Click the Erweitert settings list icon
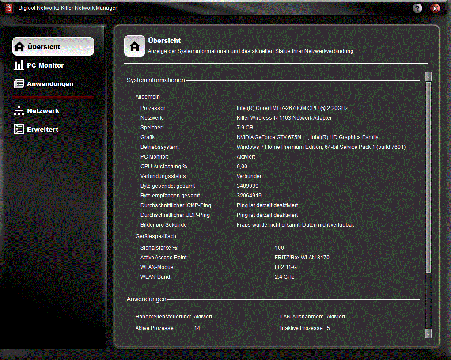This screenshot has height=360, width=451. (19, 129)
